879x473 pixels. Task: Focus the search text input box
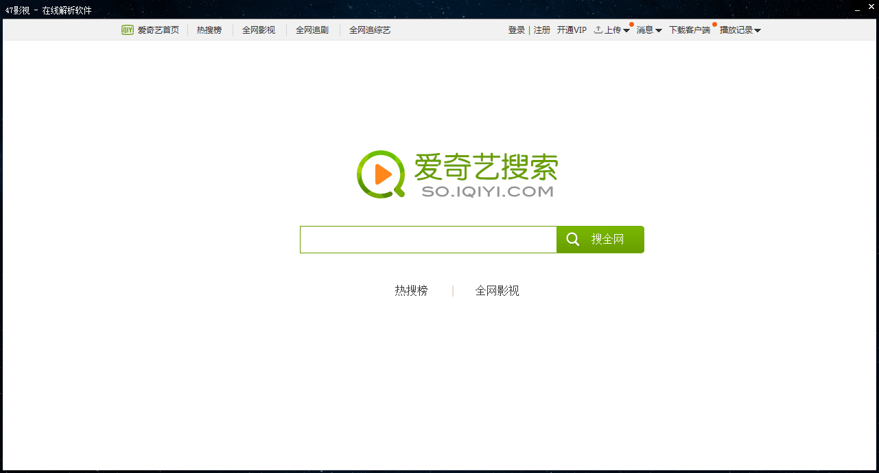point(428,240)
